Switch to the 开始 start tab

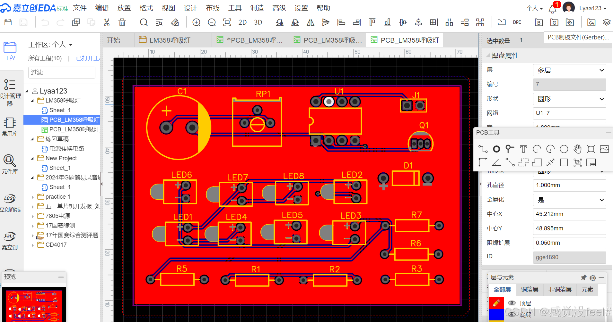[114, 40]
